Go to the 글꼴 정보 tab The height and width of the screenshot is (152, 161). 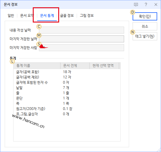pos(67,15)
